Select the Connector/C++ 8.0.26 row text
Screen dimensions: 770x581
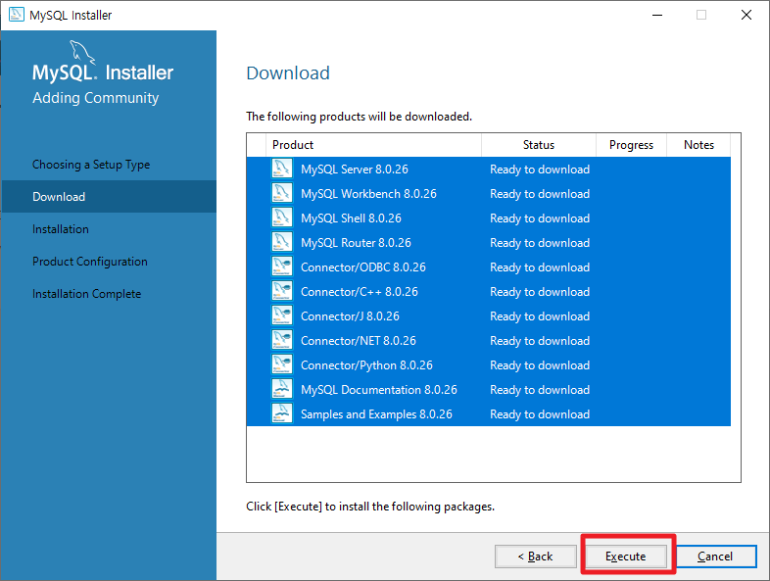pos(360,292)
